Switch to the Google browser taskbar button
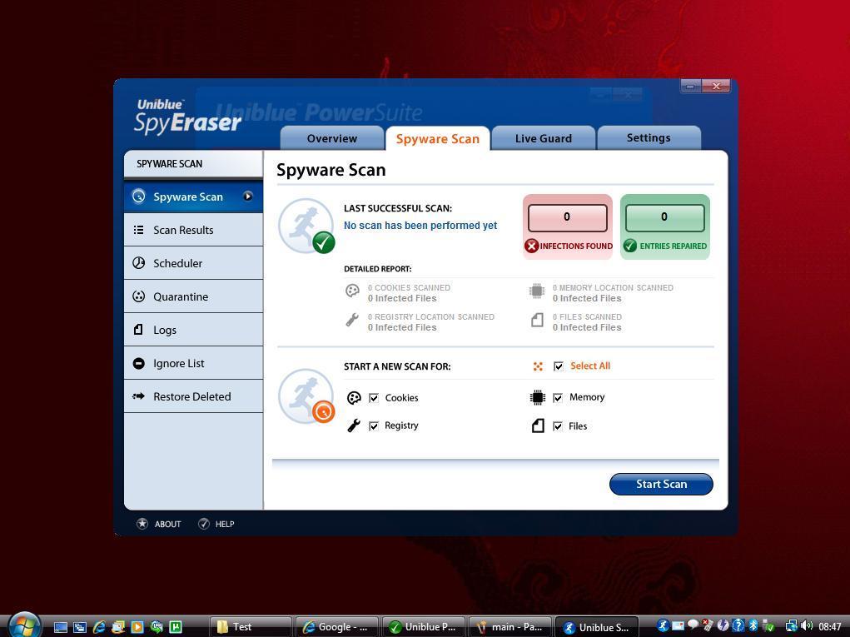 click(x=336, y=627)
